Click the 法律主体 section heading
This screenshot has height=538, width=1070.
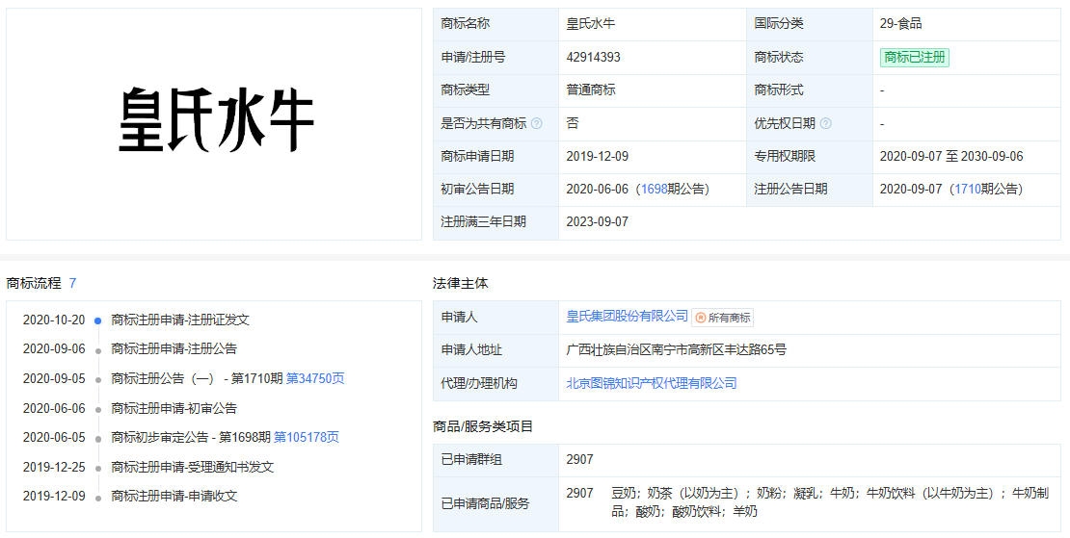click(x=460, y=283)
